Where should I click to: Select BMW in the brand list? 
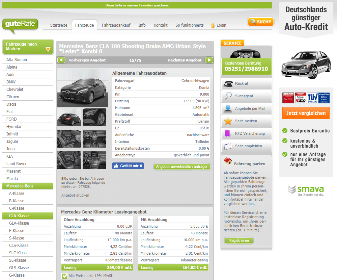point(28,82)
